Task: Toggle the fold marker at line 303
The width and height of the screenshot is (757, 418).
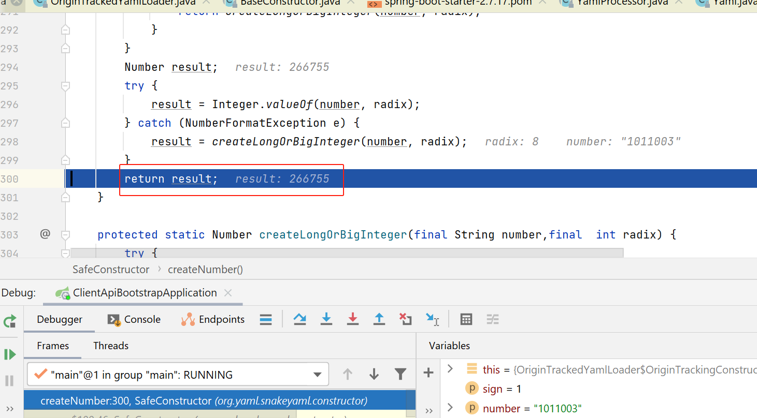Action: point(65,235)
